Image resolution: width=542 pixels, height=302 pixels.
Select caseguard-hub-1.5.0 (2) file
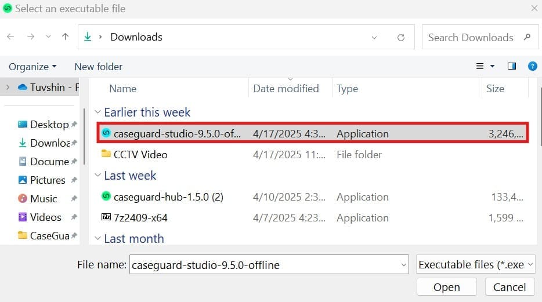168,197
